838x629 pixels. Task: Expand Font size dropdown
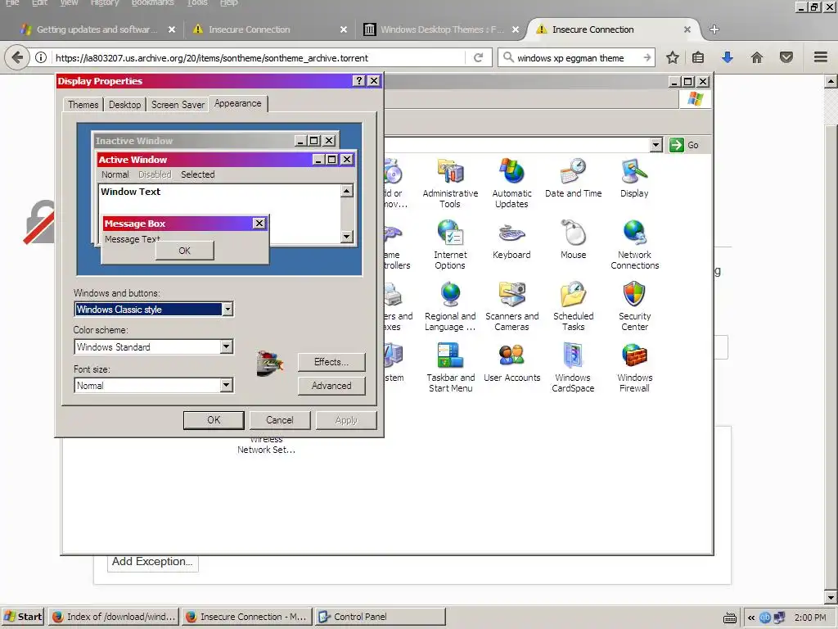point(227,385)
